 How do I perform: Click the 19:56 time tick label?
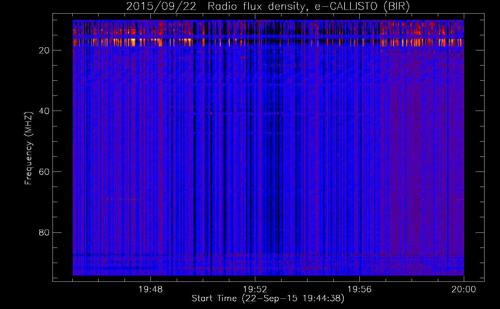click(360, 290)
